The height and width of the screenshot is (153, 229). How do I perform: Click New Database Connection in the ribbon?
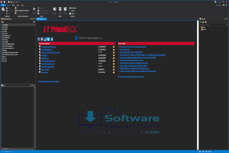point(22,11)
